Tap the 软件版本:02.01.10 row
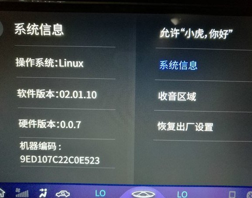The width and height of the screenshot is (252, 198). (57, 94)
